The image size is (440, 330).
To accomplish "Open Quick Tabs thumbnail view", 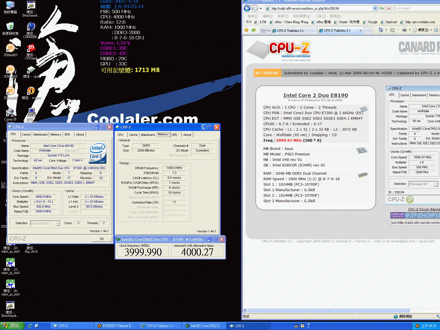I will pyautogui.click(x=263, y=31).
